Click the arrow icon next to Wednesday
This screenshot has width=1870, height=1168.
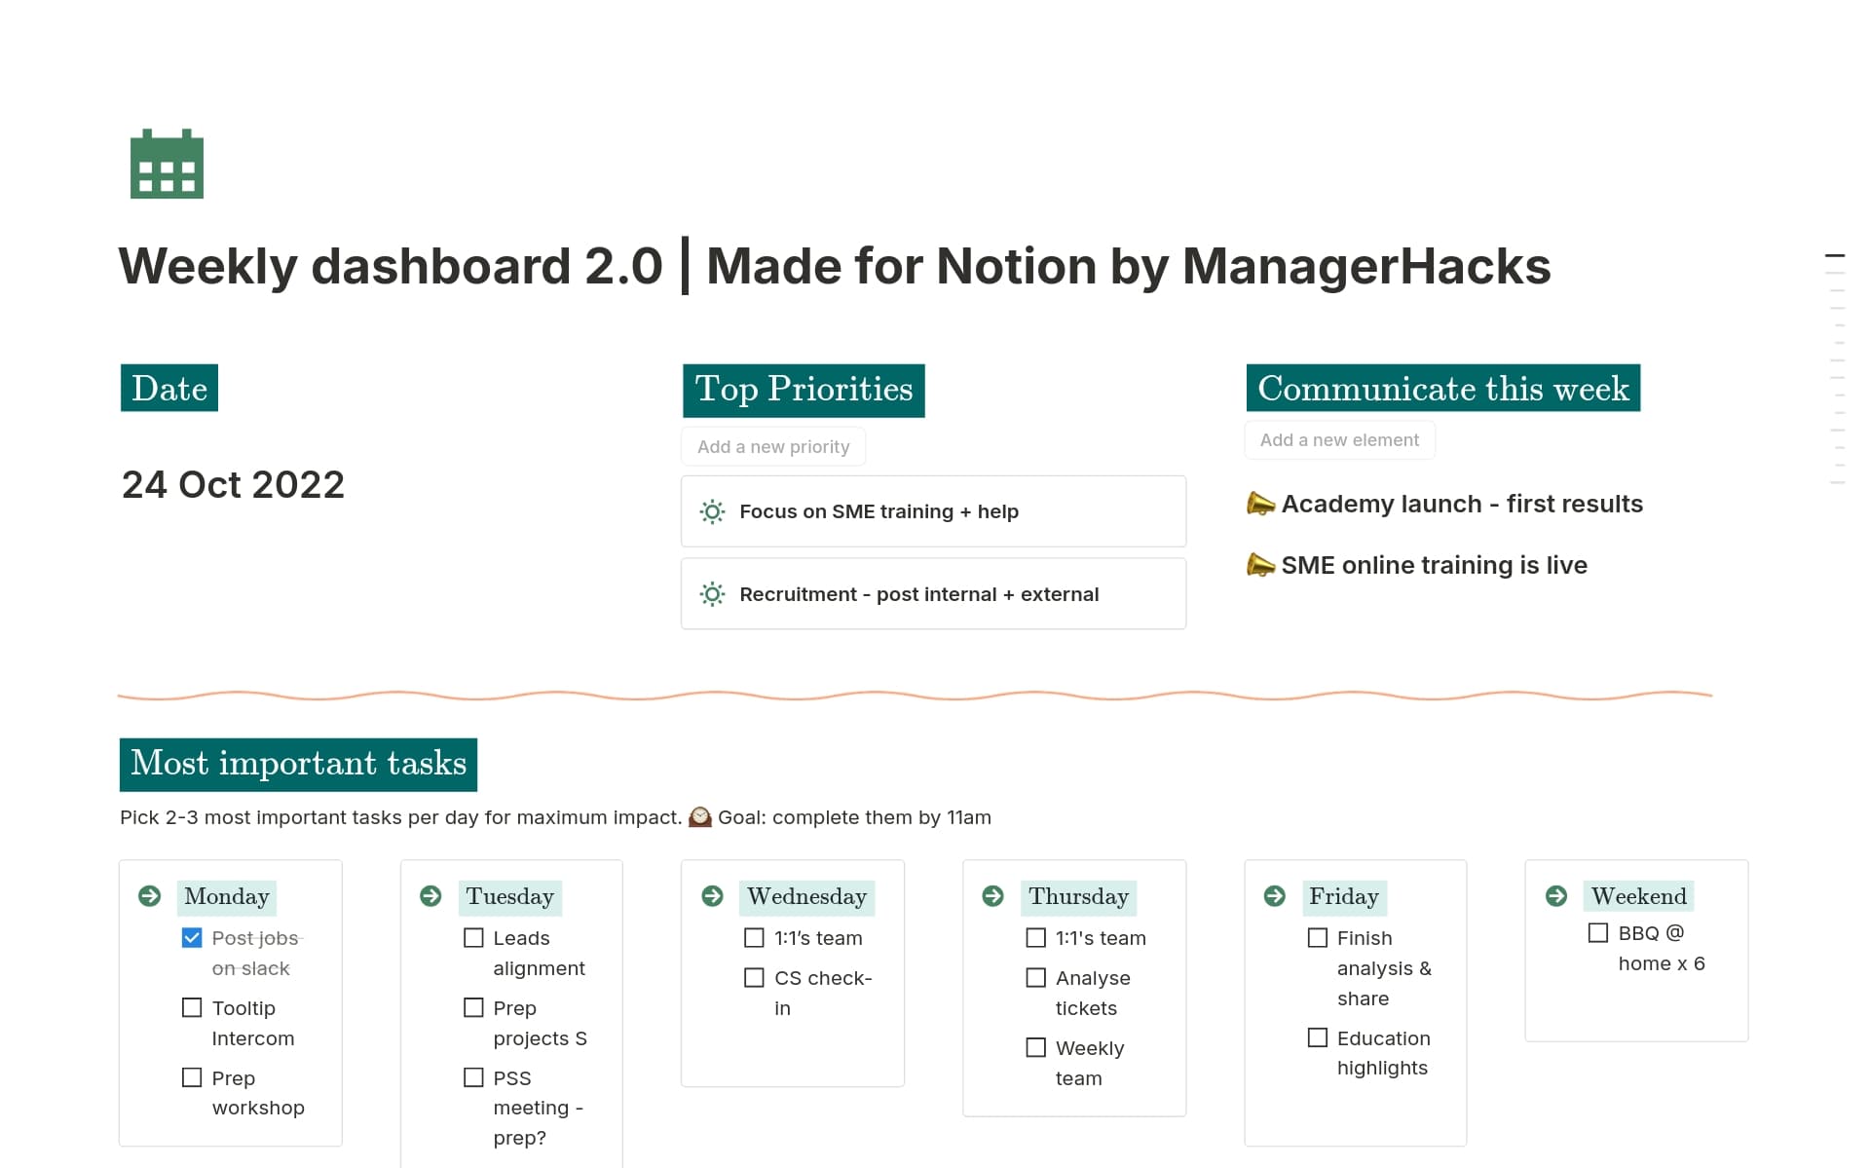pyautogui.click(x=712, y=896)
